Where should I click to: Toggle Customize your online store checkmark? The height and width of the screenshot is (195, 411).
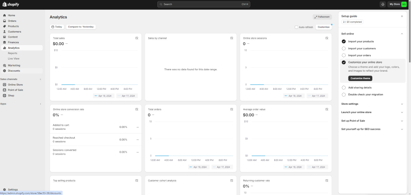pos(344,62)
